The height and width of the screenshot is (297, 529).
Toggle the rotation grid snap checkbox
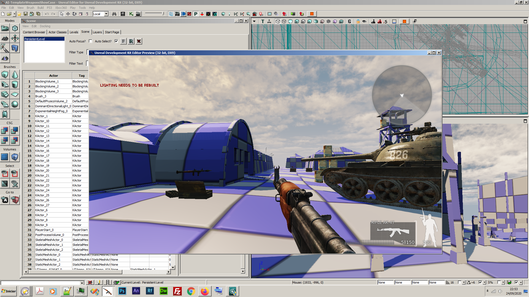tap(480, 282)
